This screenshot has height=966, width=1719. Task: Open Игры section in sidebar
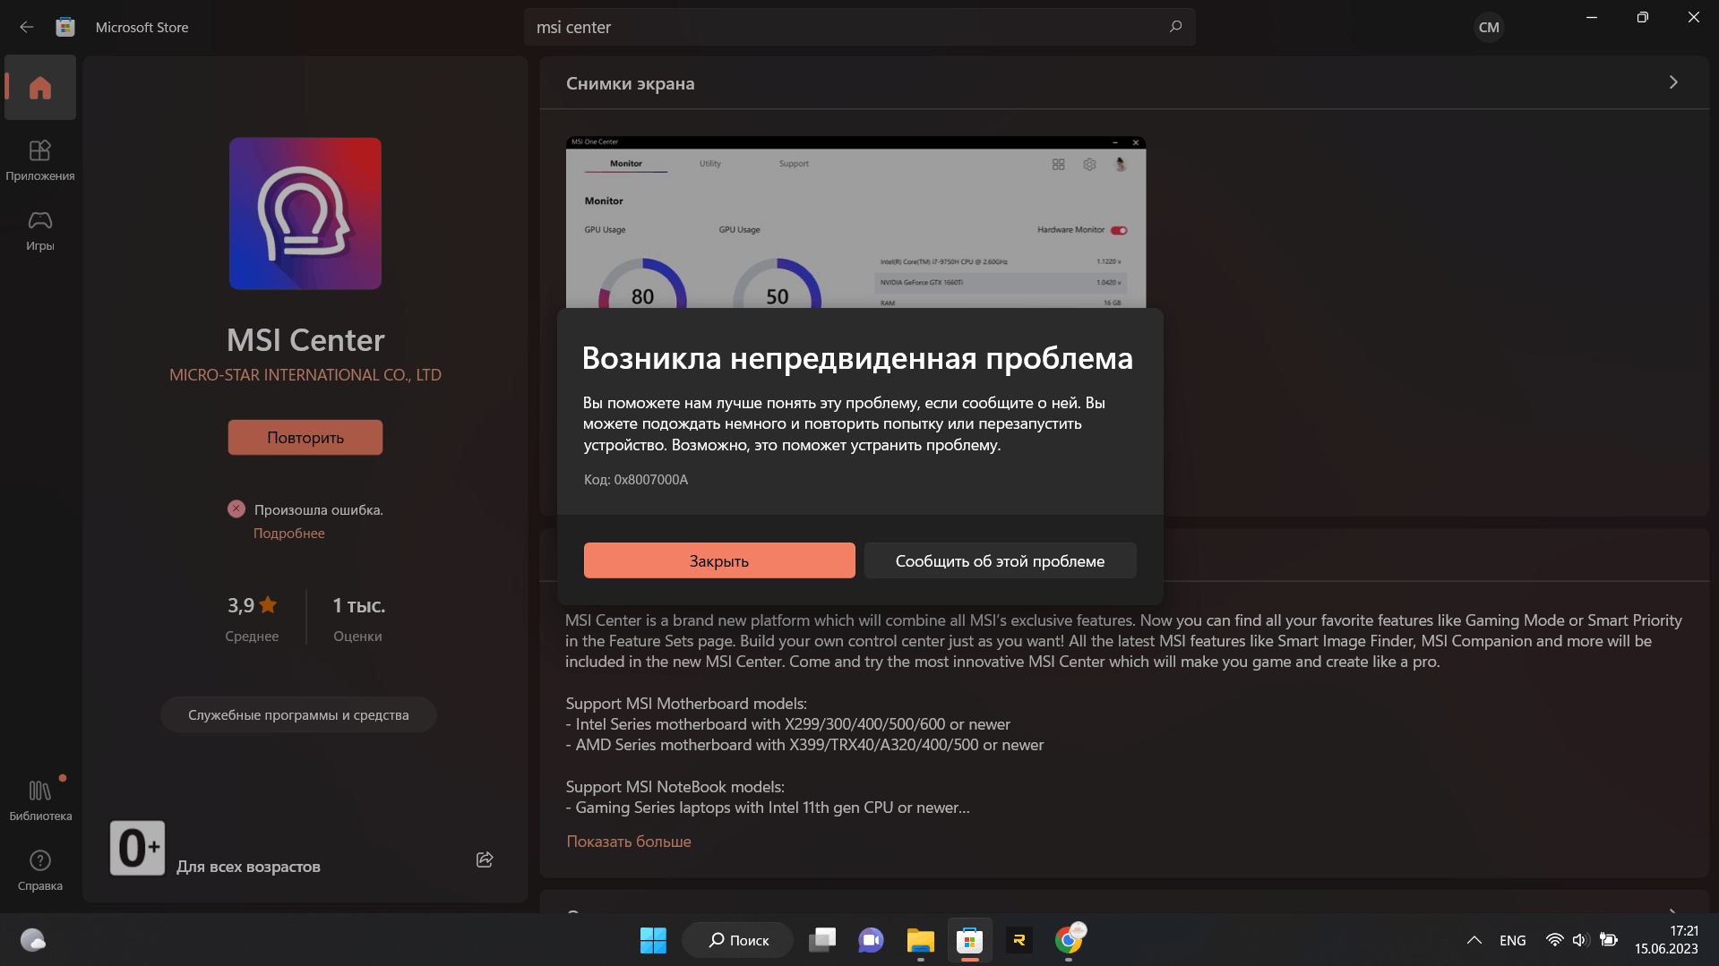(40, 231)
